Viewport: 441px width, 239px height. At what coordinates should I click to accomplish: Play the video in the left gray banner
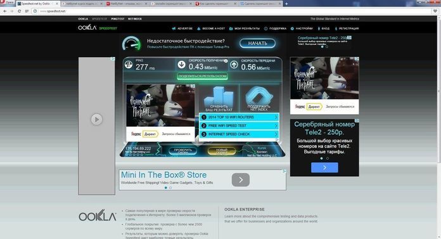click(x=96, y=119)
